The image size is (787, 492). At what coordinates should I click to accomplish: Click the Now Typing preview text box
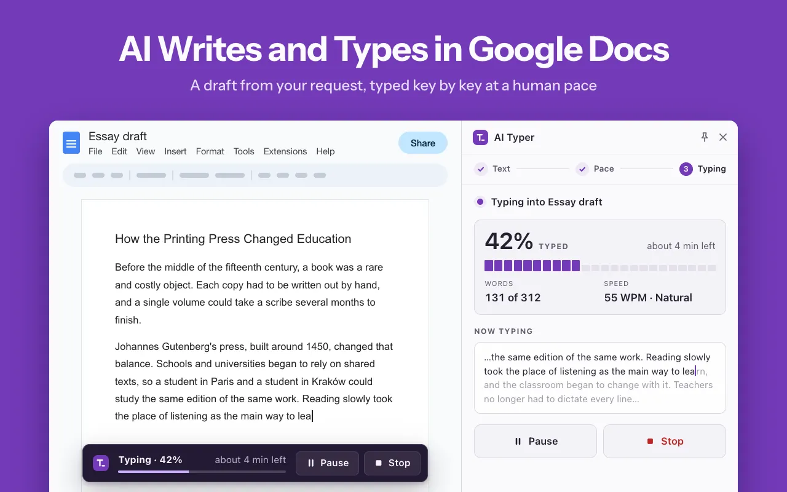pyautogui.click(x=600, y=378)
